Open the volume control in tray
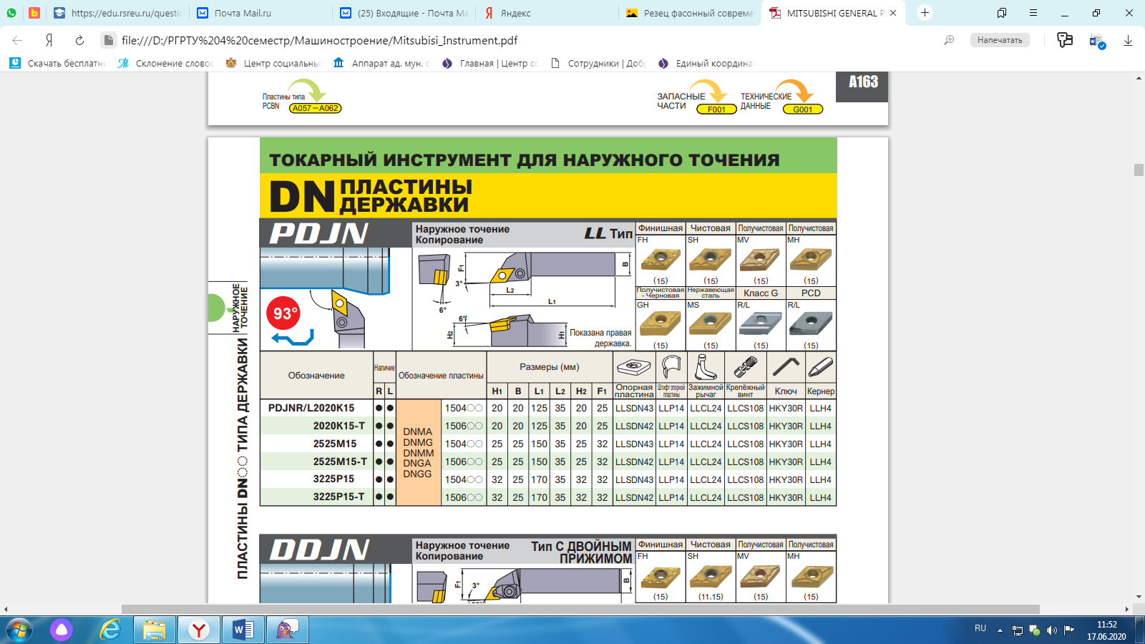Image resolution: width=1145 pixels, height=644 pixels. coord(1051,630)
